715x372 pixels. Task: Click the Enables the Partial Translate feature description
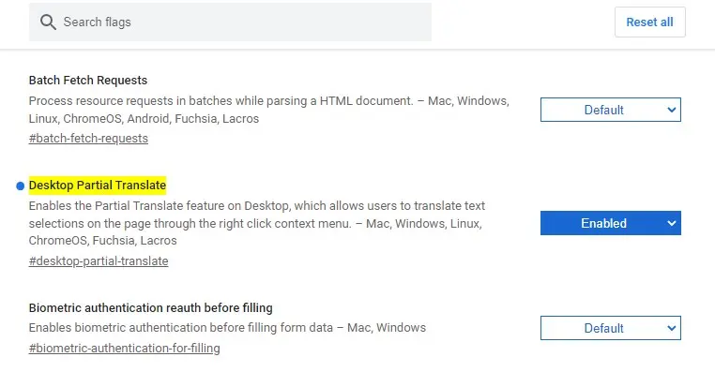[x=257, y=223]
